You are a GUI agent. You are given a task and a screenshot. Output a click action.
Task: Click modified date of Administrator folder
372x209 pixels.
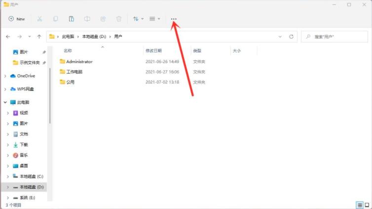[162, 61]
